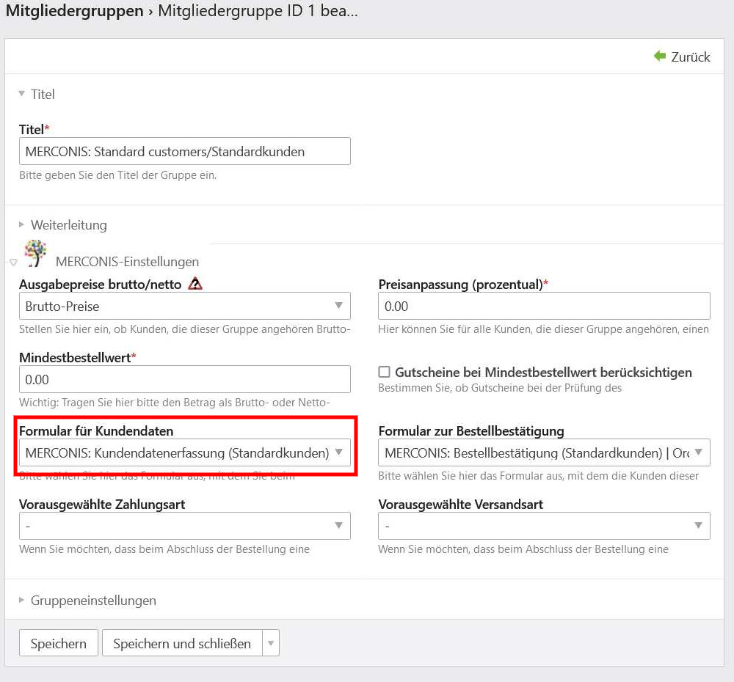This screenshot has width=734, height=682.
Task: Click the 'Formular für Kundendaten' label
Action: 96,430
